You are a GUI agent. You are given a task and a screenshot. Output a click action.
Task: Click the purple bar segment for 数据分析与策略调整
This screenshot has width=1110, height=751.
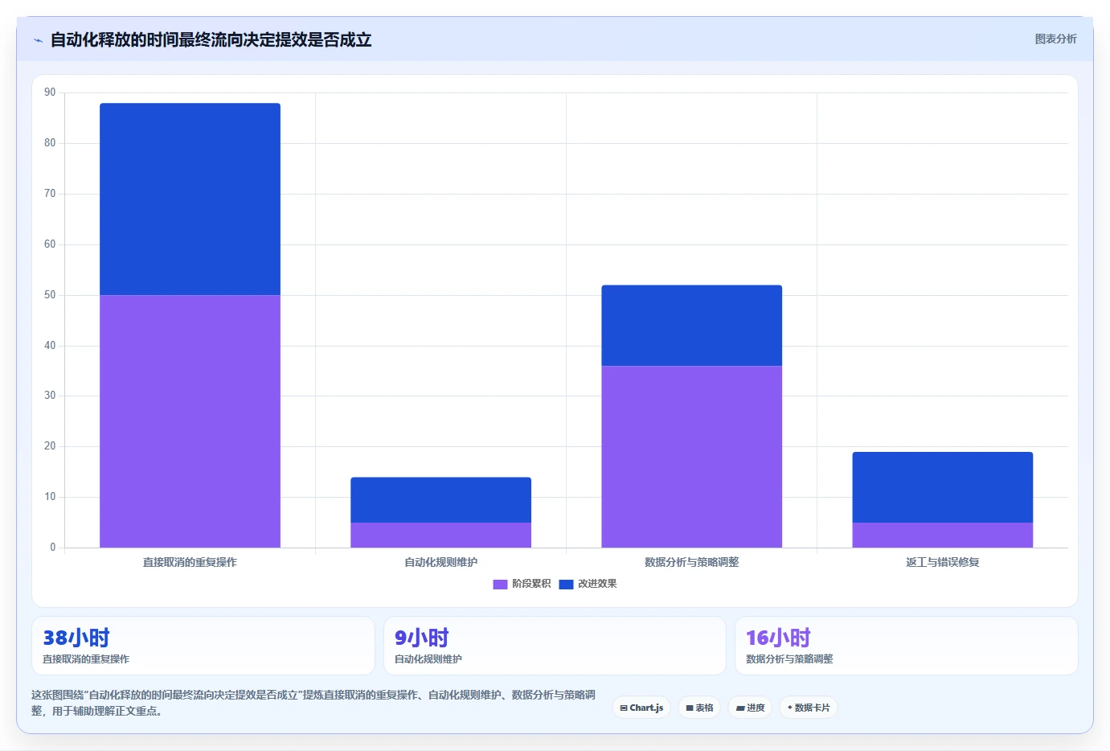coord(691,457)
